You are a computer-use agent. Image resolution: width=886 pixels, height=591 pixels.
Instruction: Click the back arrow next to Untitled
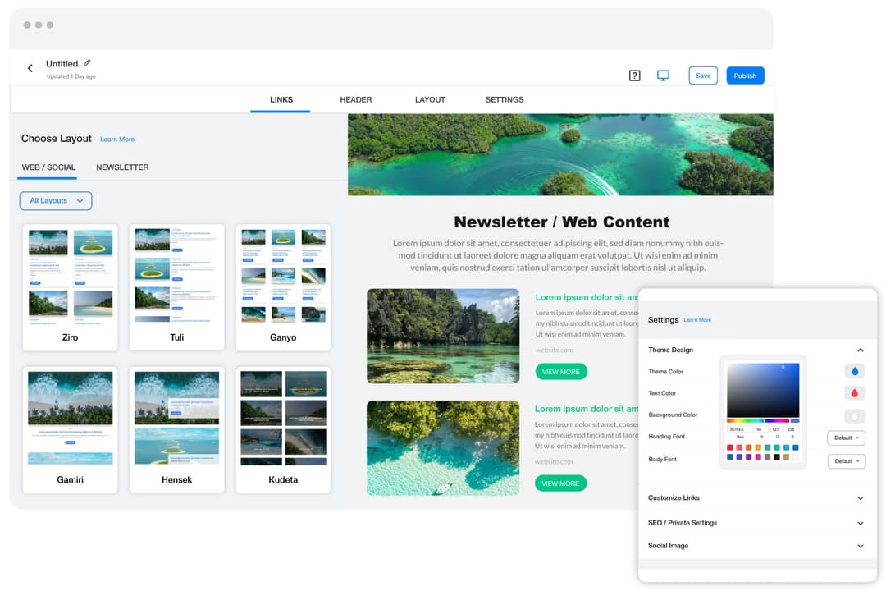(30, 68)
